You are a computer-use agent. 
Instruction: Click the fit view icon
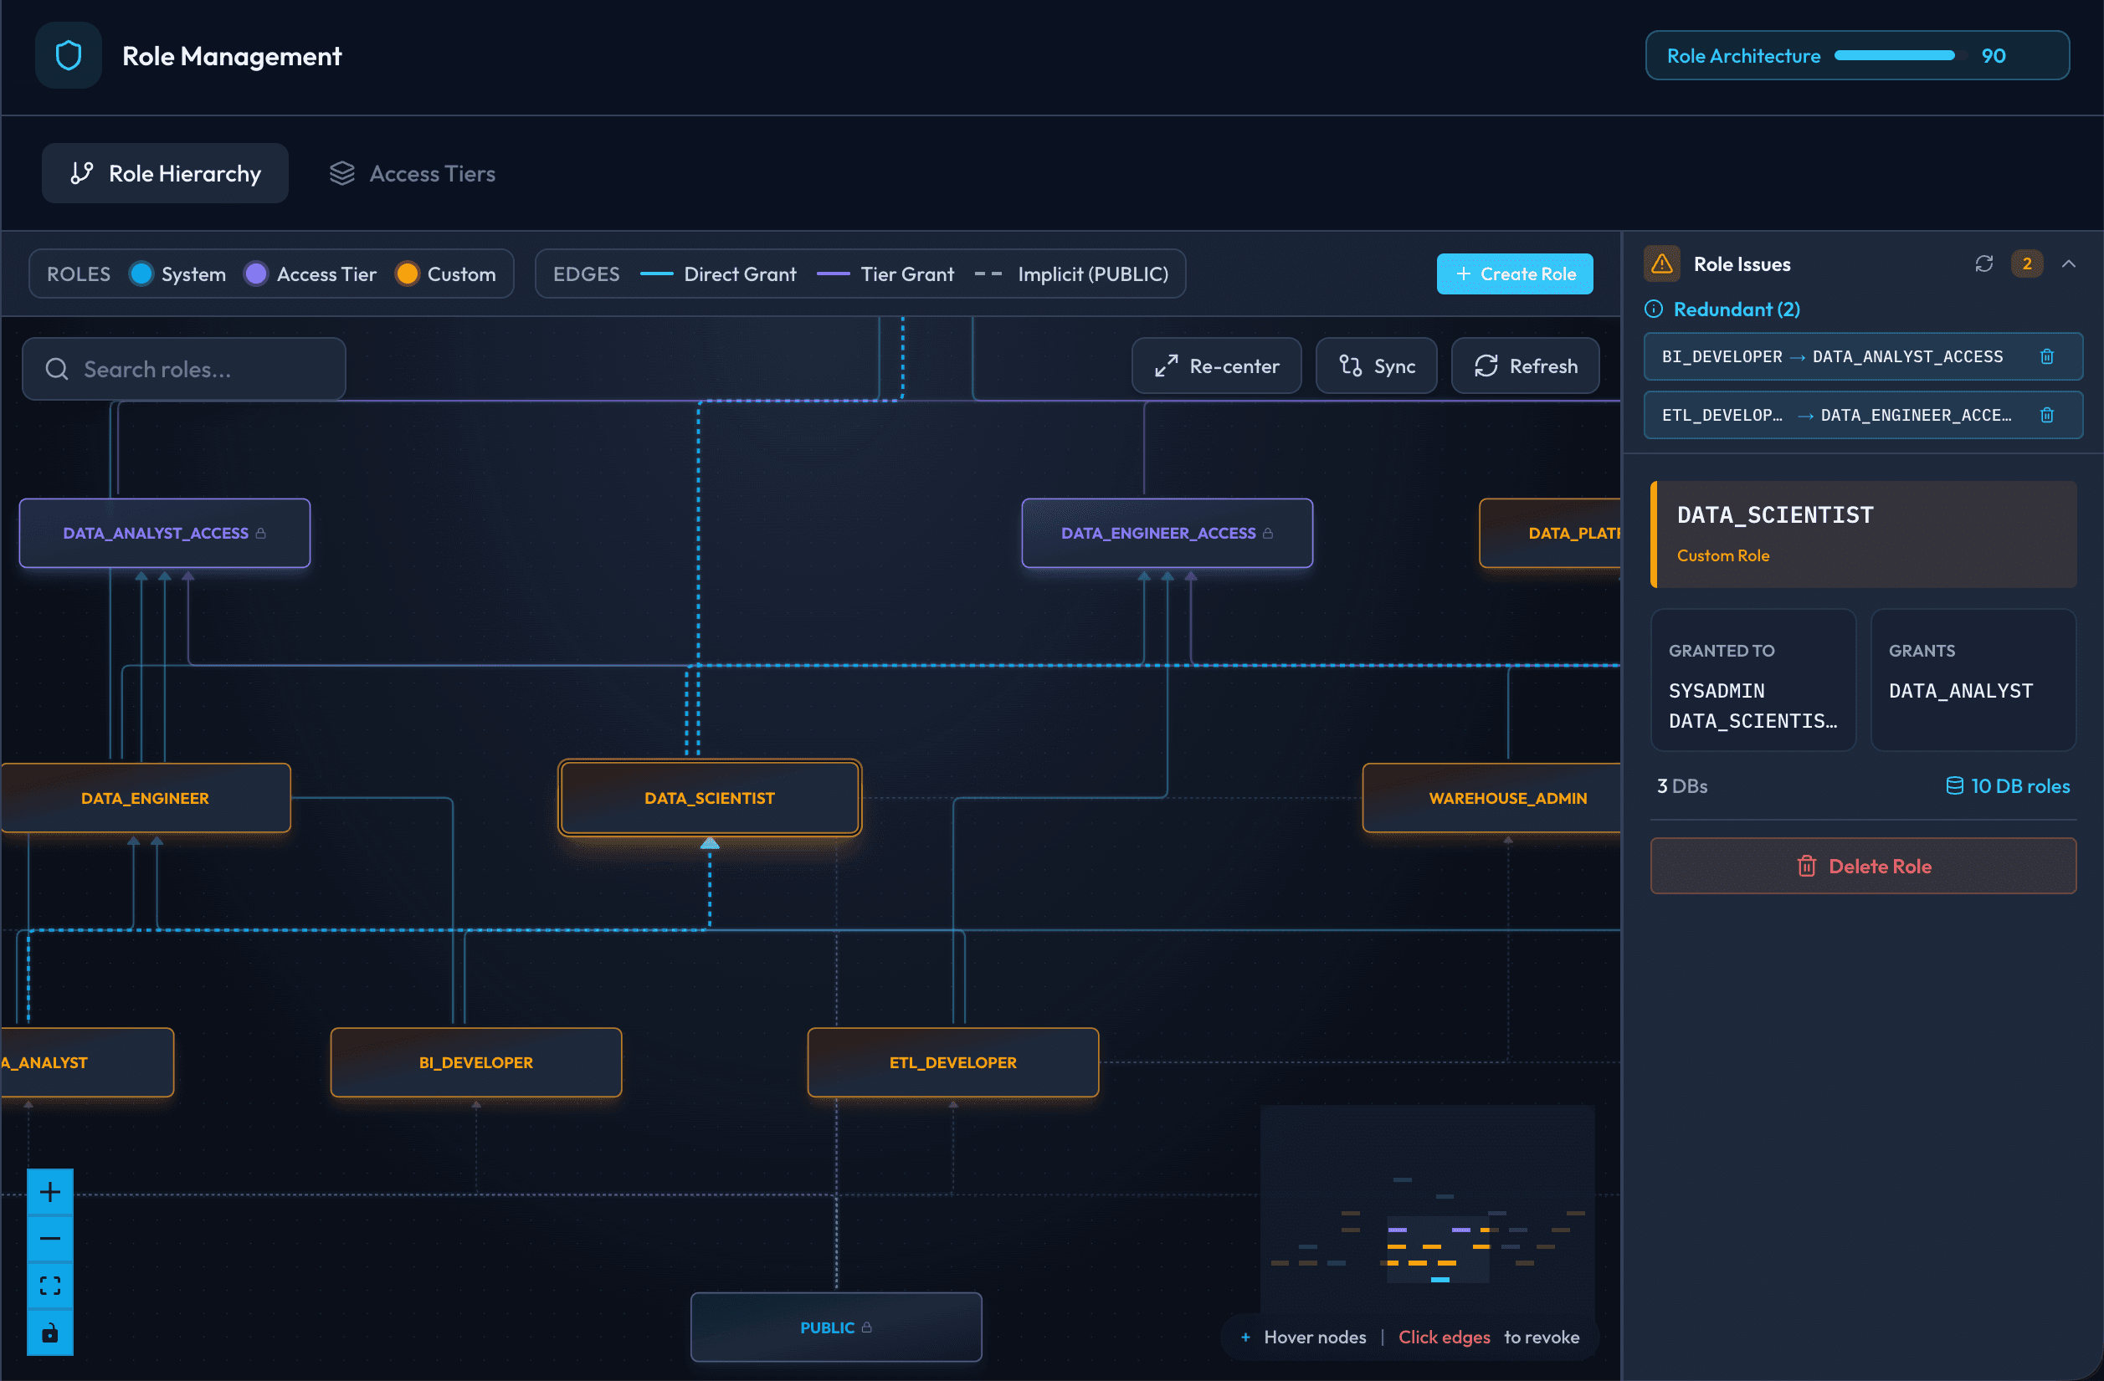click(50, 1286)
